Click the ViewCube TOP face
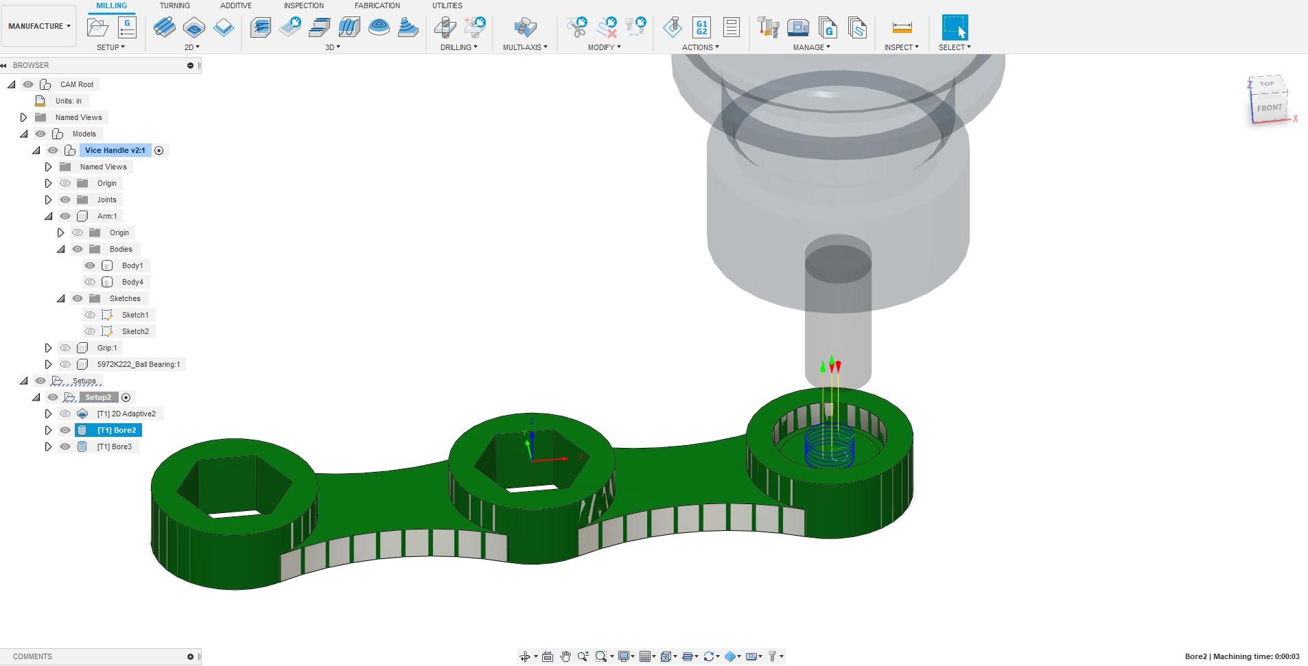The image size is (1308, 666). 1267,84
